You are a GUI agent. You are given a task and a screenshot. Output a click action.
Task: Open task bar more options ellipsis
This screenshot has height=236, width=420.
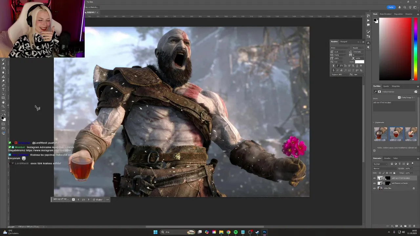point(107,199)
